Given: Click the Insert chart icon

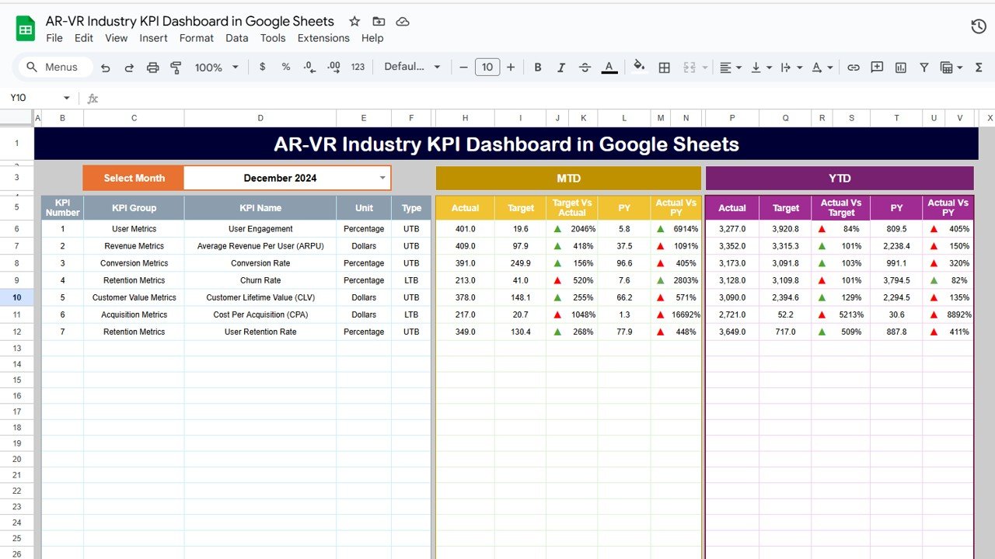Looking at the screenshot, I should coord(900,68).
